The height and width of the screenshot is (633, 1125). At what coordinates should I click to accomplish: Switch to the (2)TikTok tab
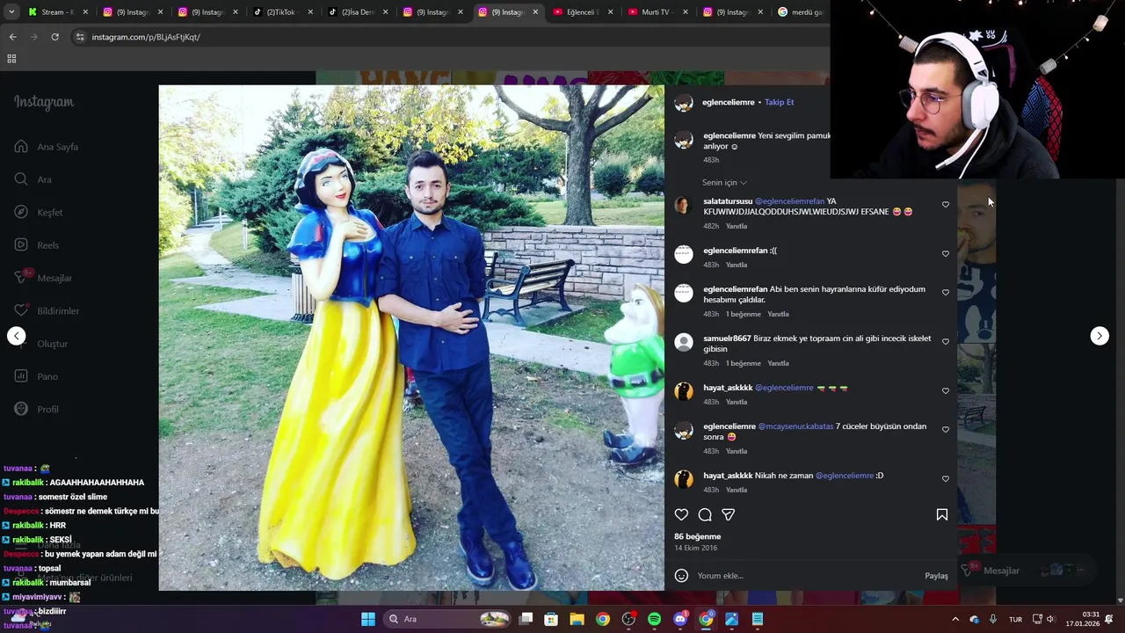click(x=281, y=12)
